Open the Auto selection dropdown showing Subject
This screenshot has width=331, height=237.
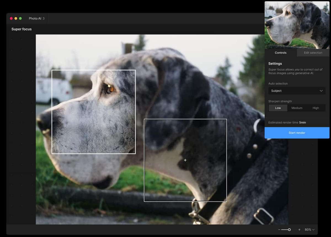coord(297,90)
